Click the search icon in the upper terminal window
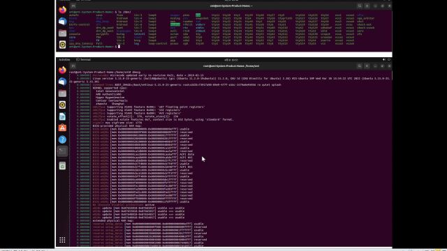The width and height of the screenshot is (447, 251). tap(360, 6)
